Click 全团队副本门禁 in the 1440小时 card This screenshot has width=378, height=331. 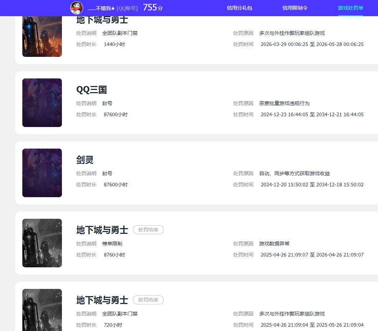[120, 33]
